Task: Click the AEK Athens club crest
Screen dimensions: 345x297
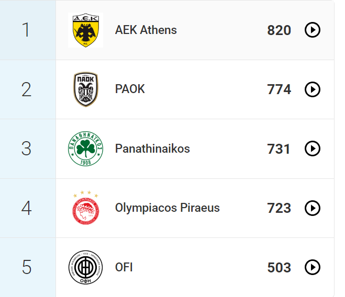Action: [85, 30]
